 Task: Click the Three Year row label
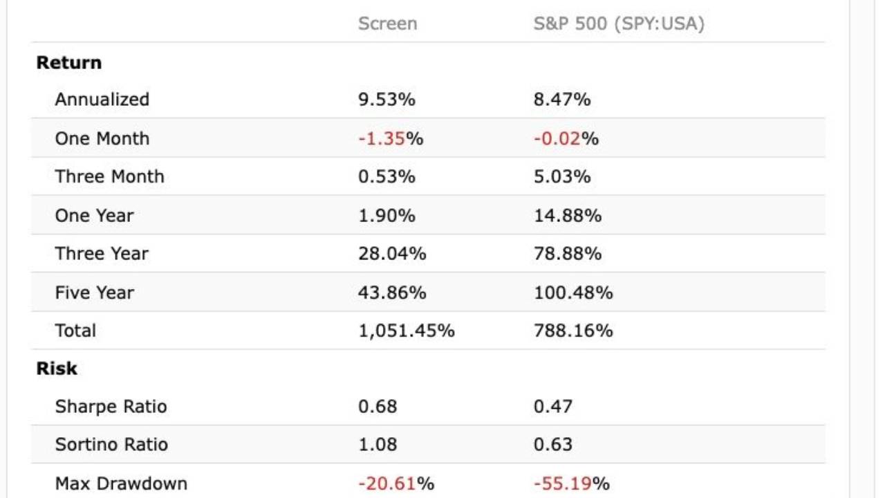click(102, 254)
